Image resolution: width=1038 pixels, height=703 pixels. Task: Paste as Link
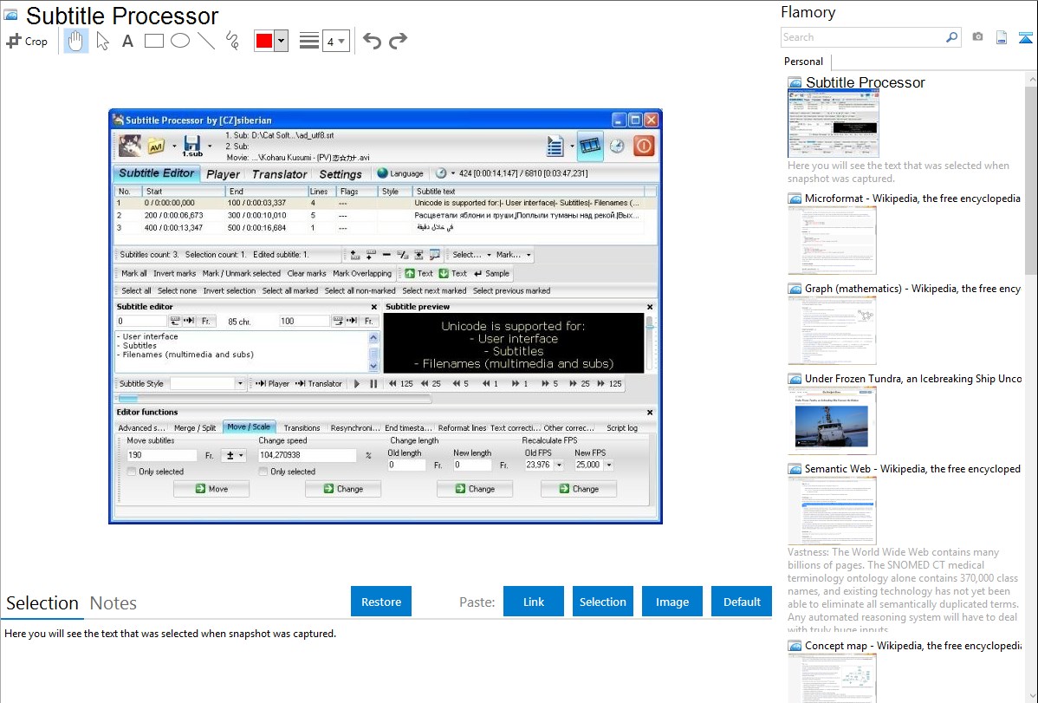point(534,602)
